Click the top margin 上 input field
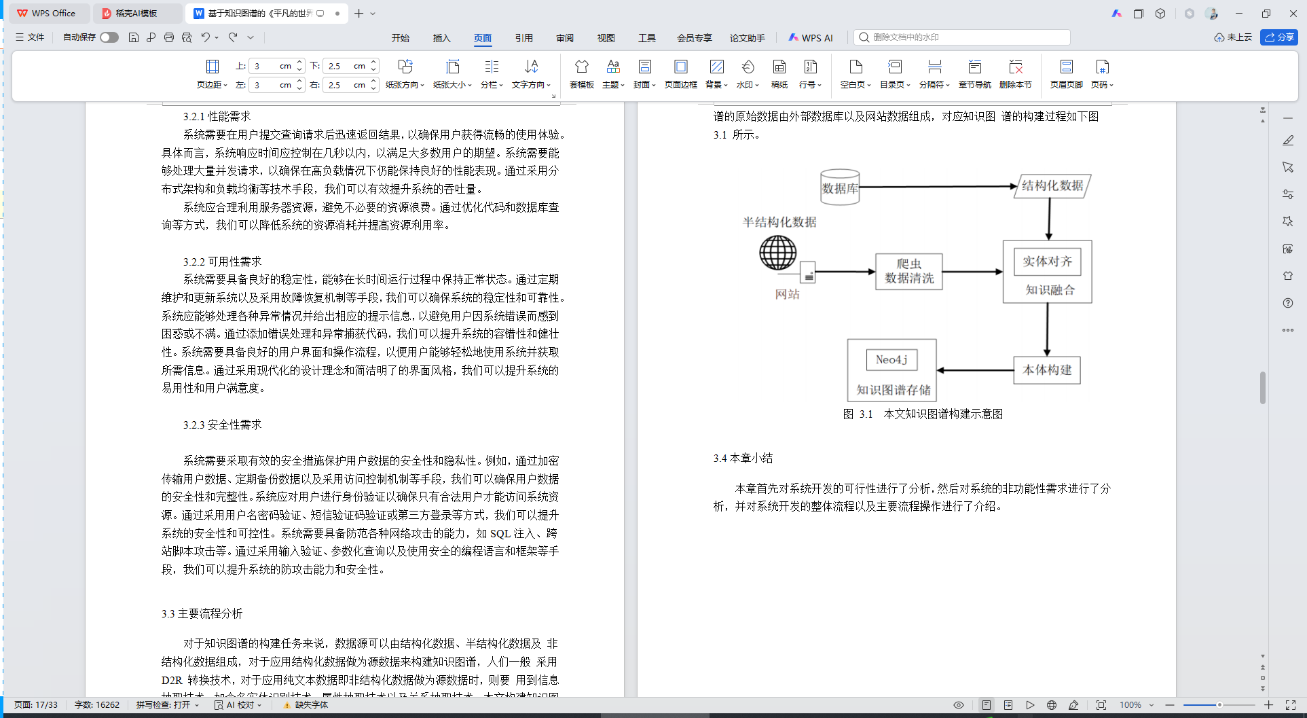The image size is (1307, 718). 277,66
